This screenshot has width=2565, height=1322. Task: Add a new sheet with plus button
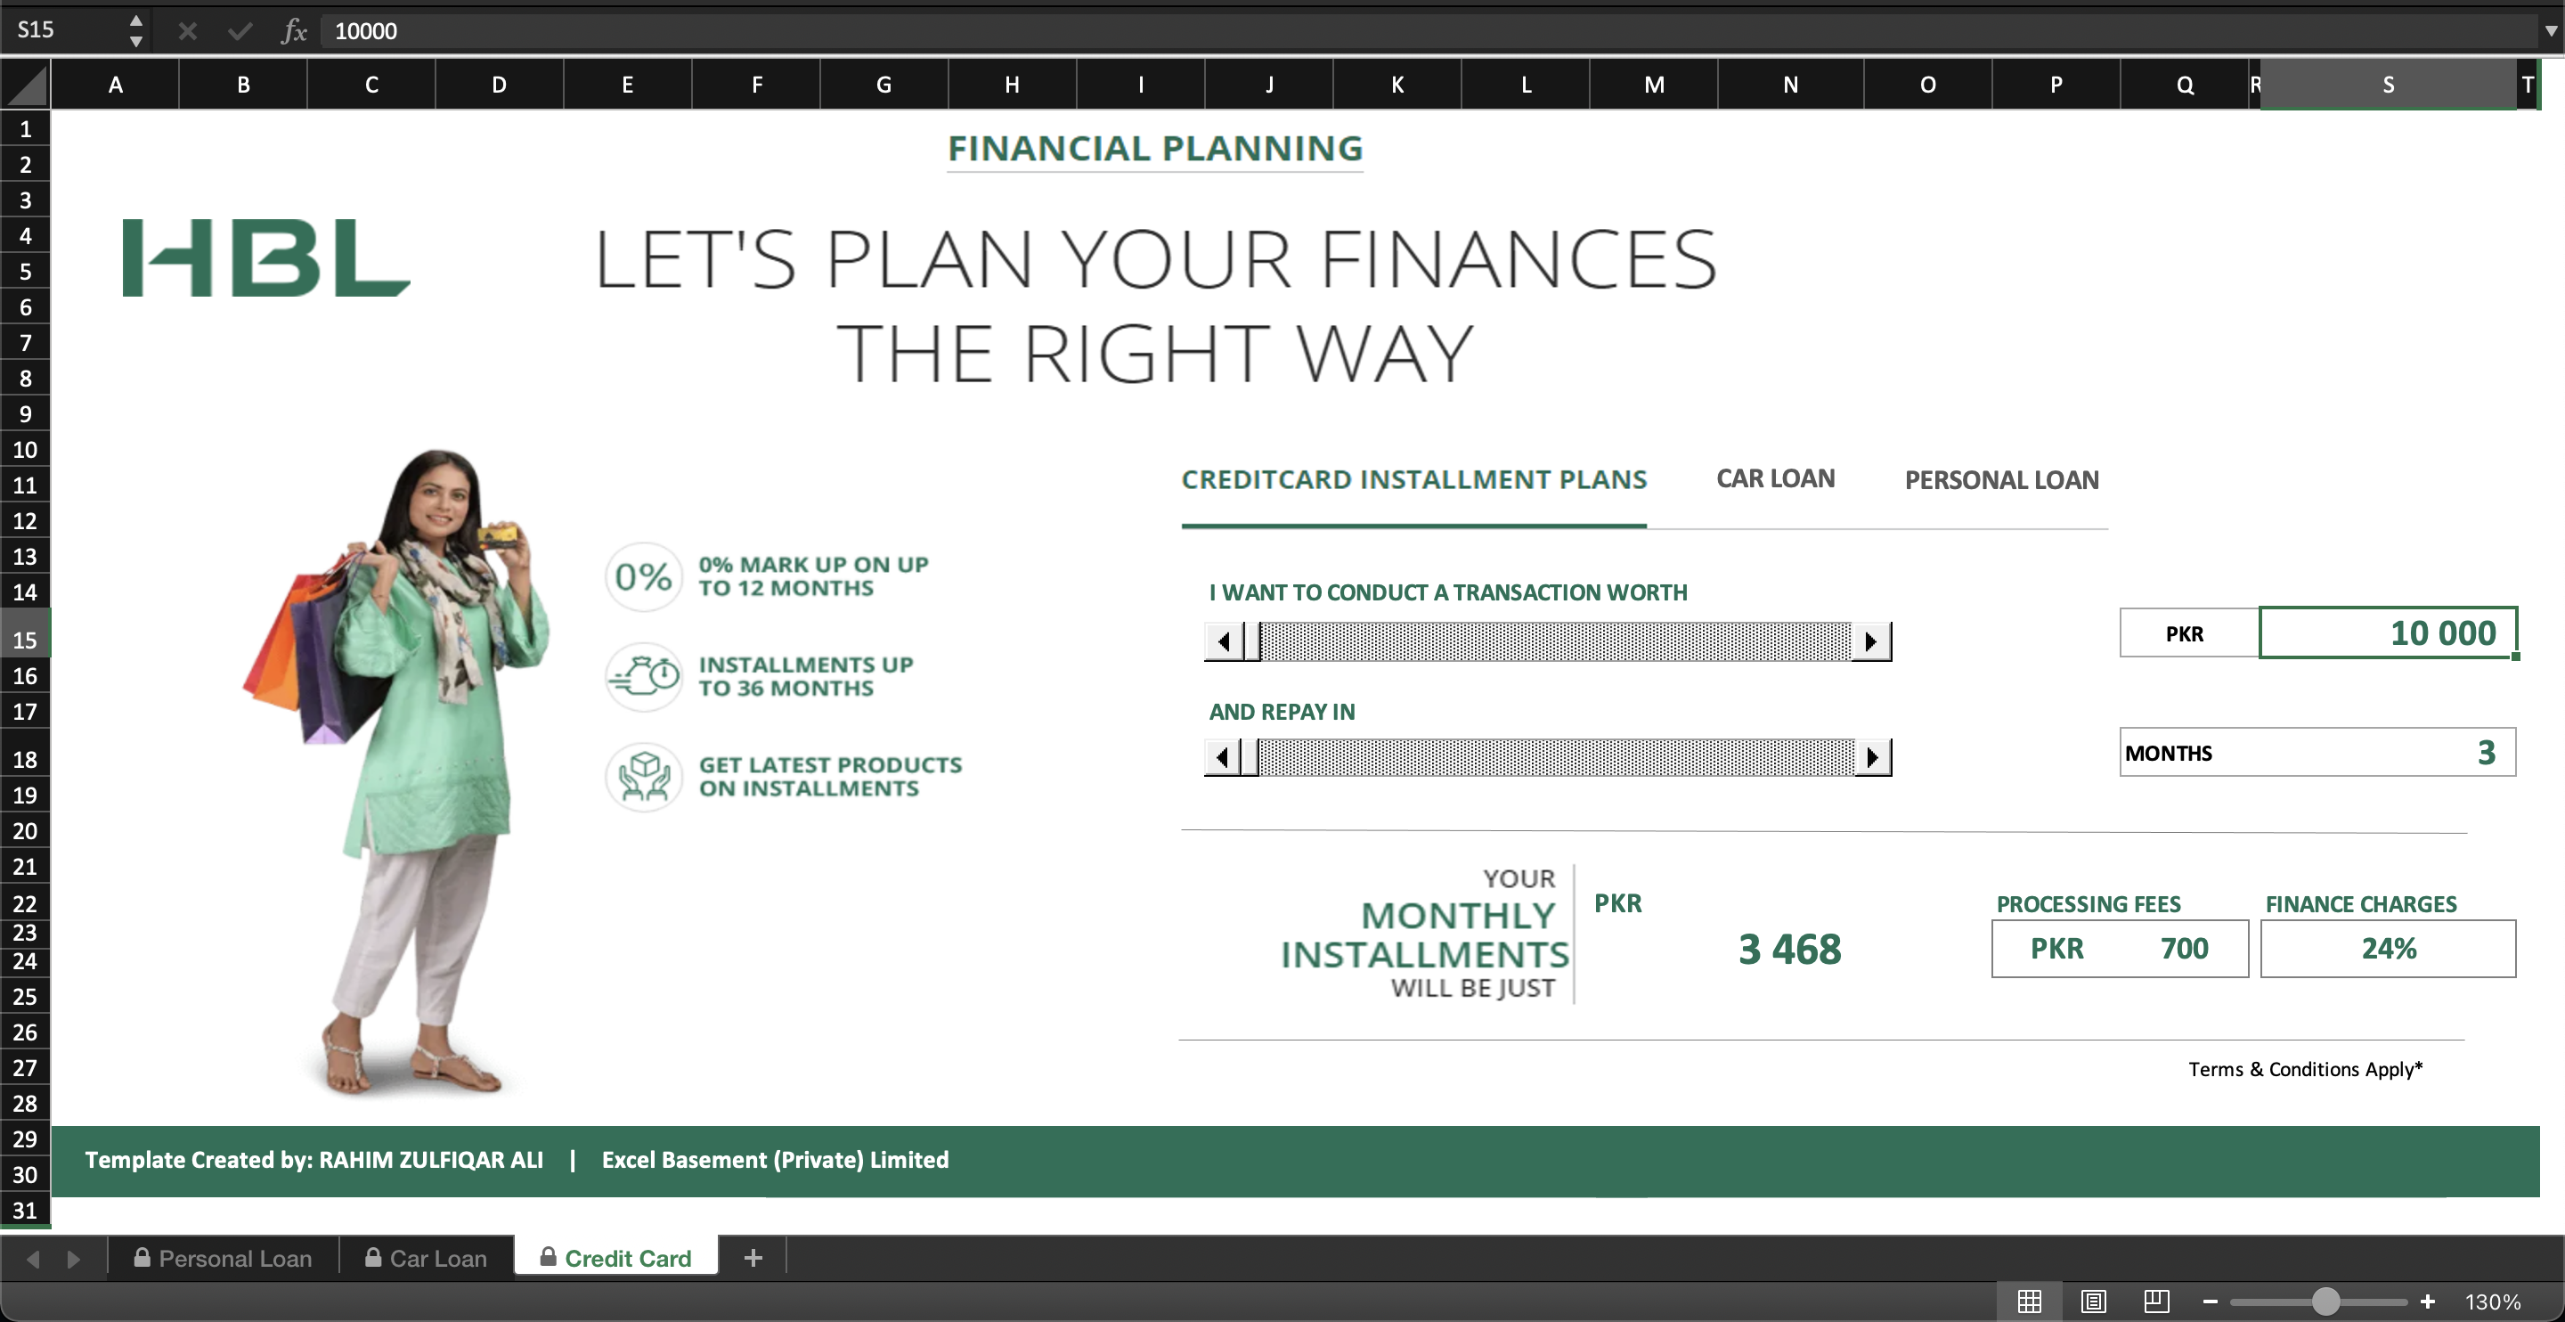[x=753, y=1258]
